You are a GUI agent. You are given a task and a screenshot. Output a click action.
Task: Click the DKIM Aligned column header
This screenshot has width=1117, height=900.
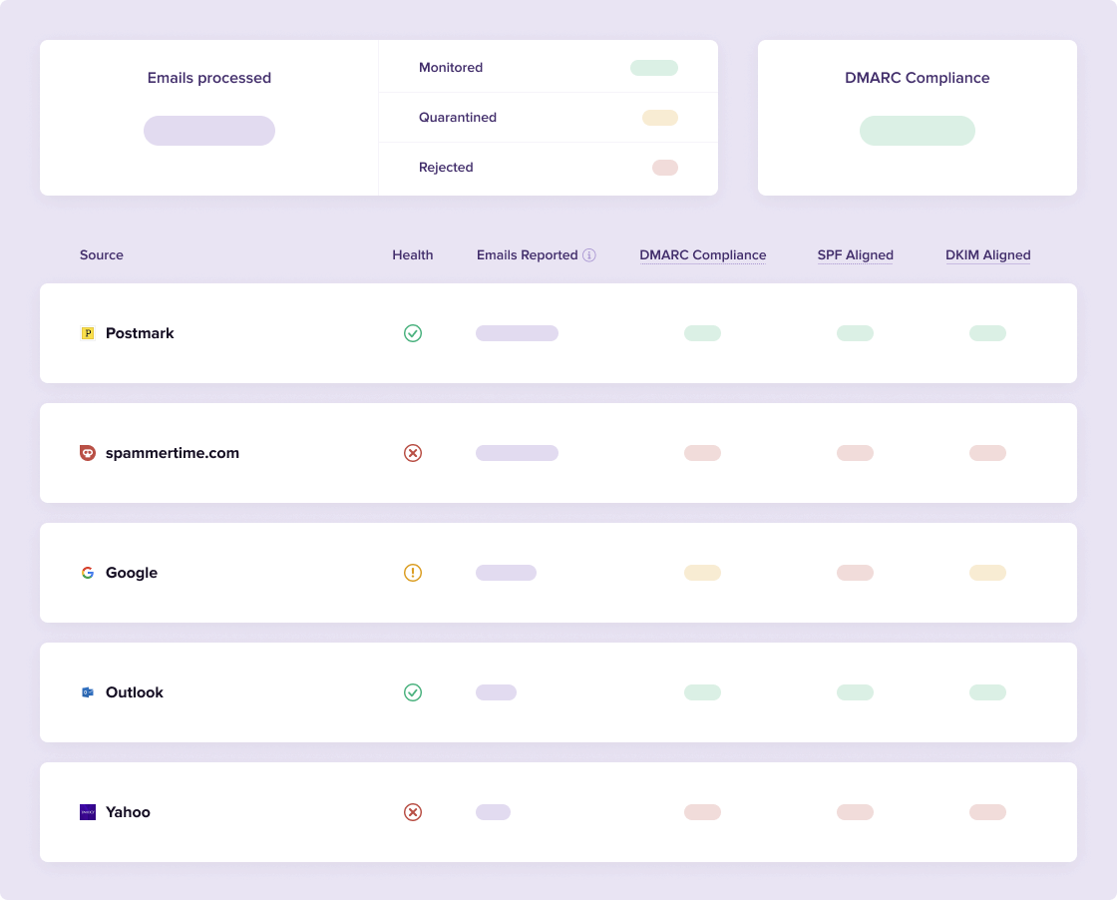(987, 255)
